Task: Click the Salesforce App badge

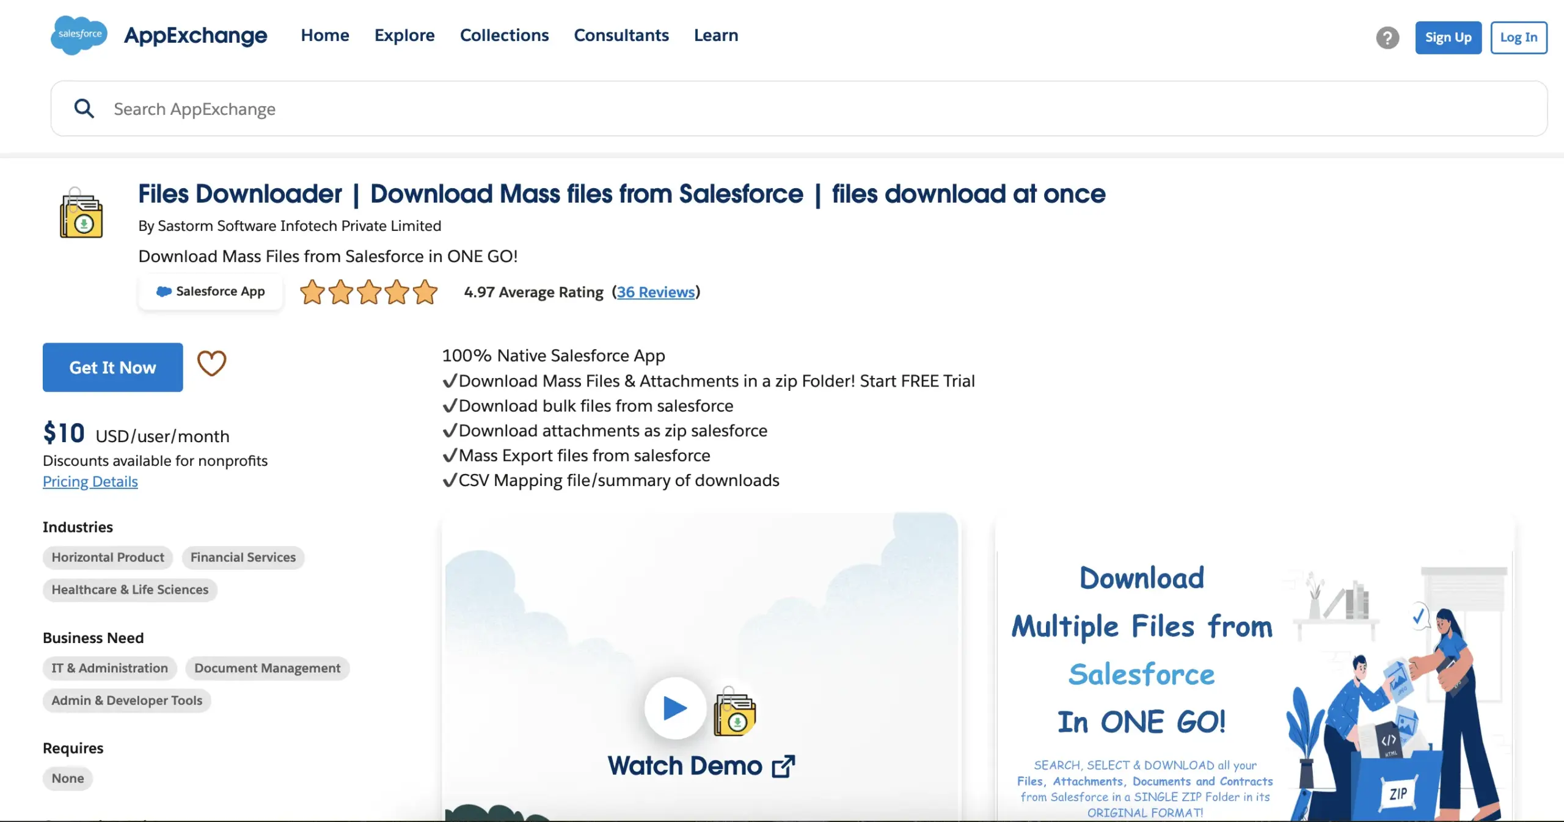Action: tap(211, 292)
